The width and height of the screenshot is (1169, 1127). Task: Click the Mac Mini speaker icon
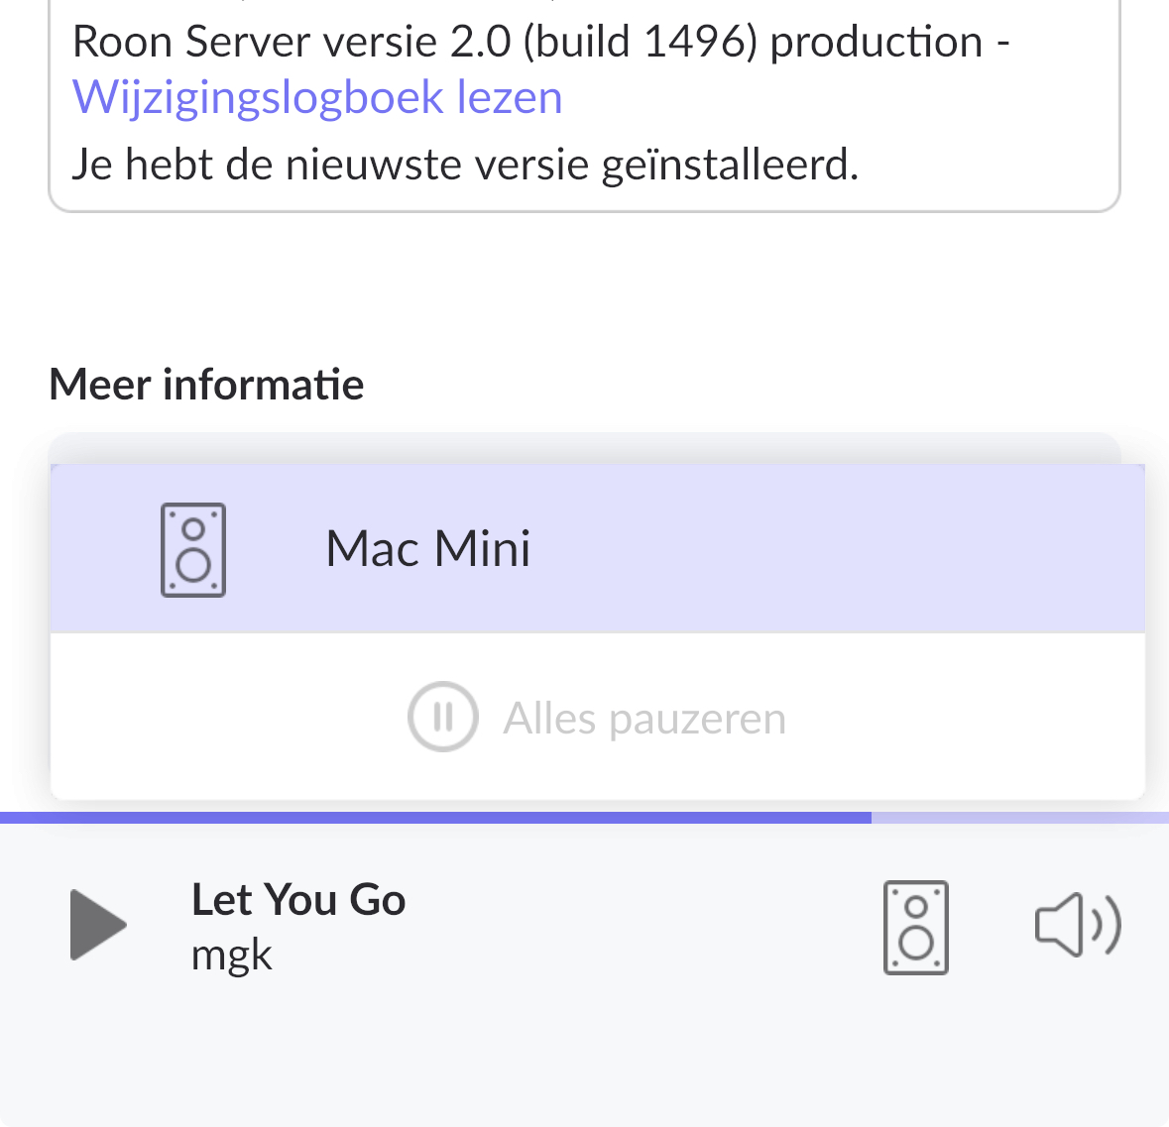pos(193,550)
